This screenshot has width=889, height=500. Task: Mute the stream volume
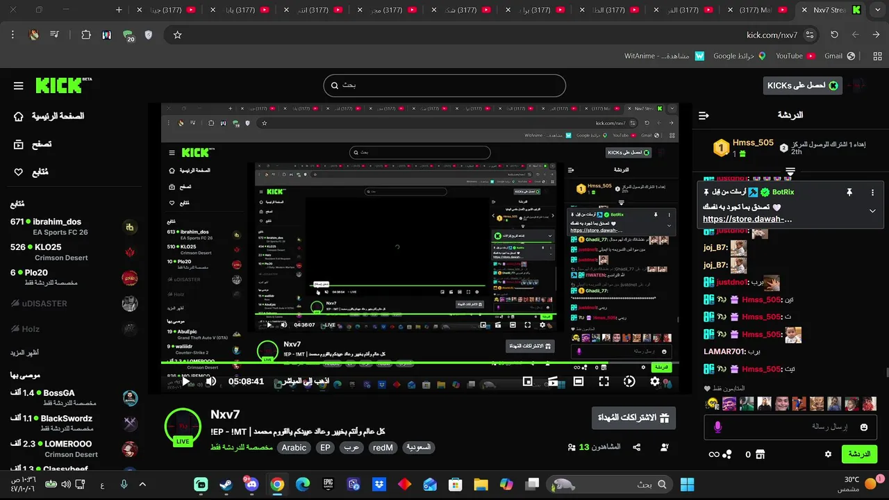pos(210,381)
